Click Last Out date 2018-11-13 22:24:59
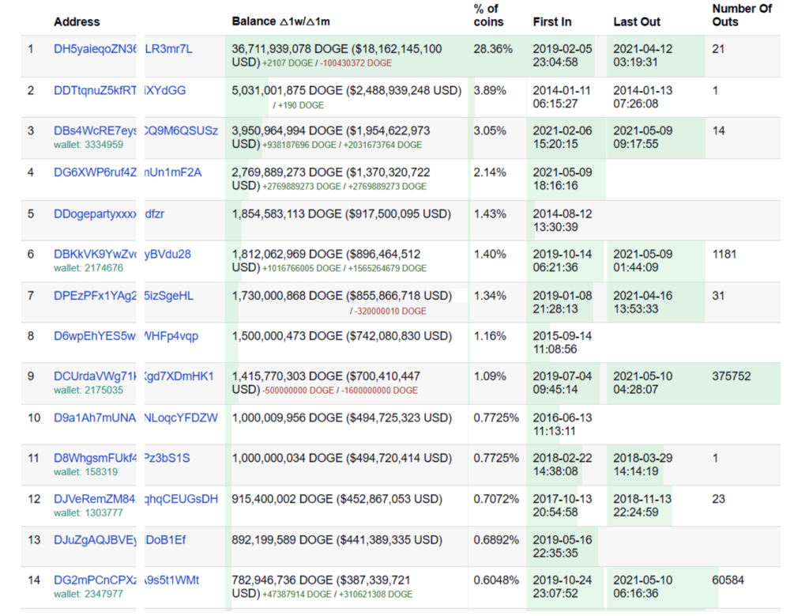Screen dimensions: 809x616 [643, 505]
